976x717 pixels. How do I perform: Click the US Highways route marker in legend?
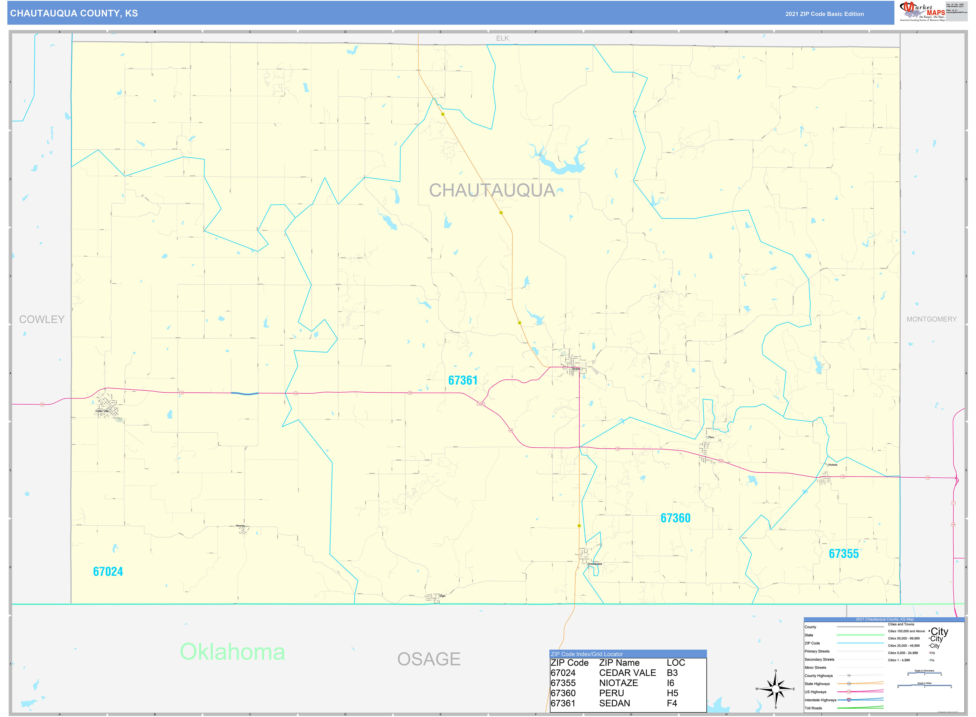(849, 692)
